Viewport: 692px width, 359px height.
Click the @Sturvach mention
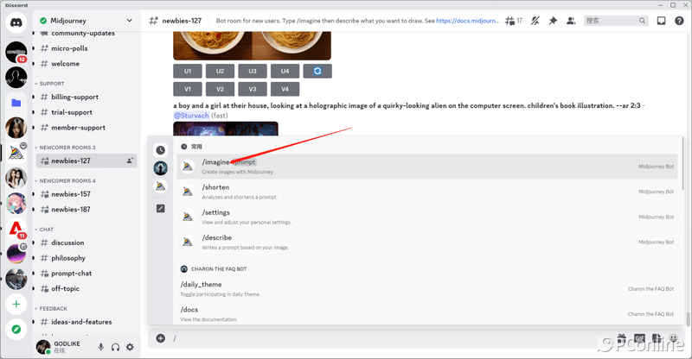(x=191, y=116)
